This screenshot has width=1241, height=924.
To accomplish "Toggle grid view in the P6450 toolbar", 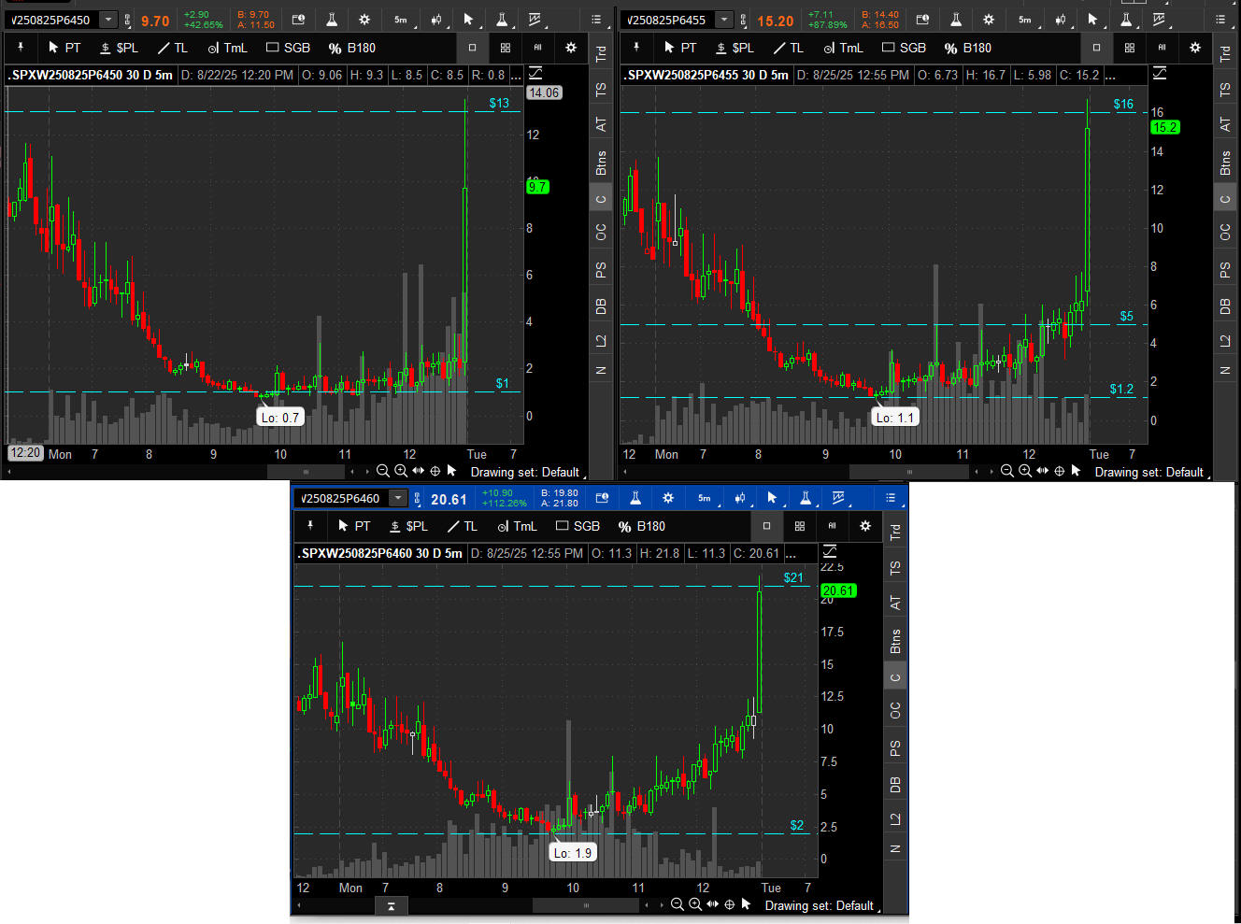I will 506,48.
